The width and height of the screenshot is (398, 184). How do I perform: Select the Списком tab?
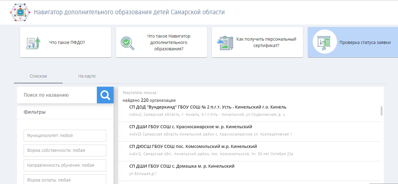tap(38, 76)
